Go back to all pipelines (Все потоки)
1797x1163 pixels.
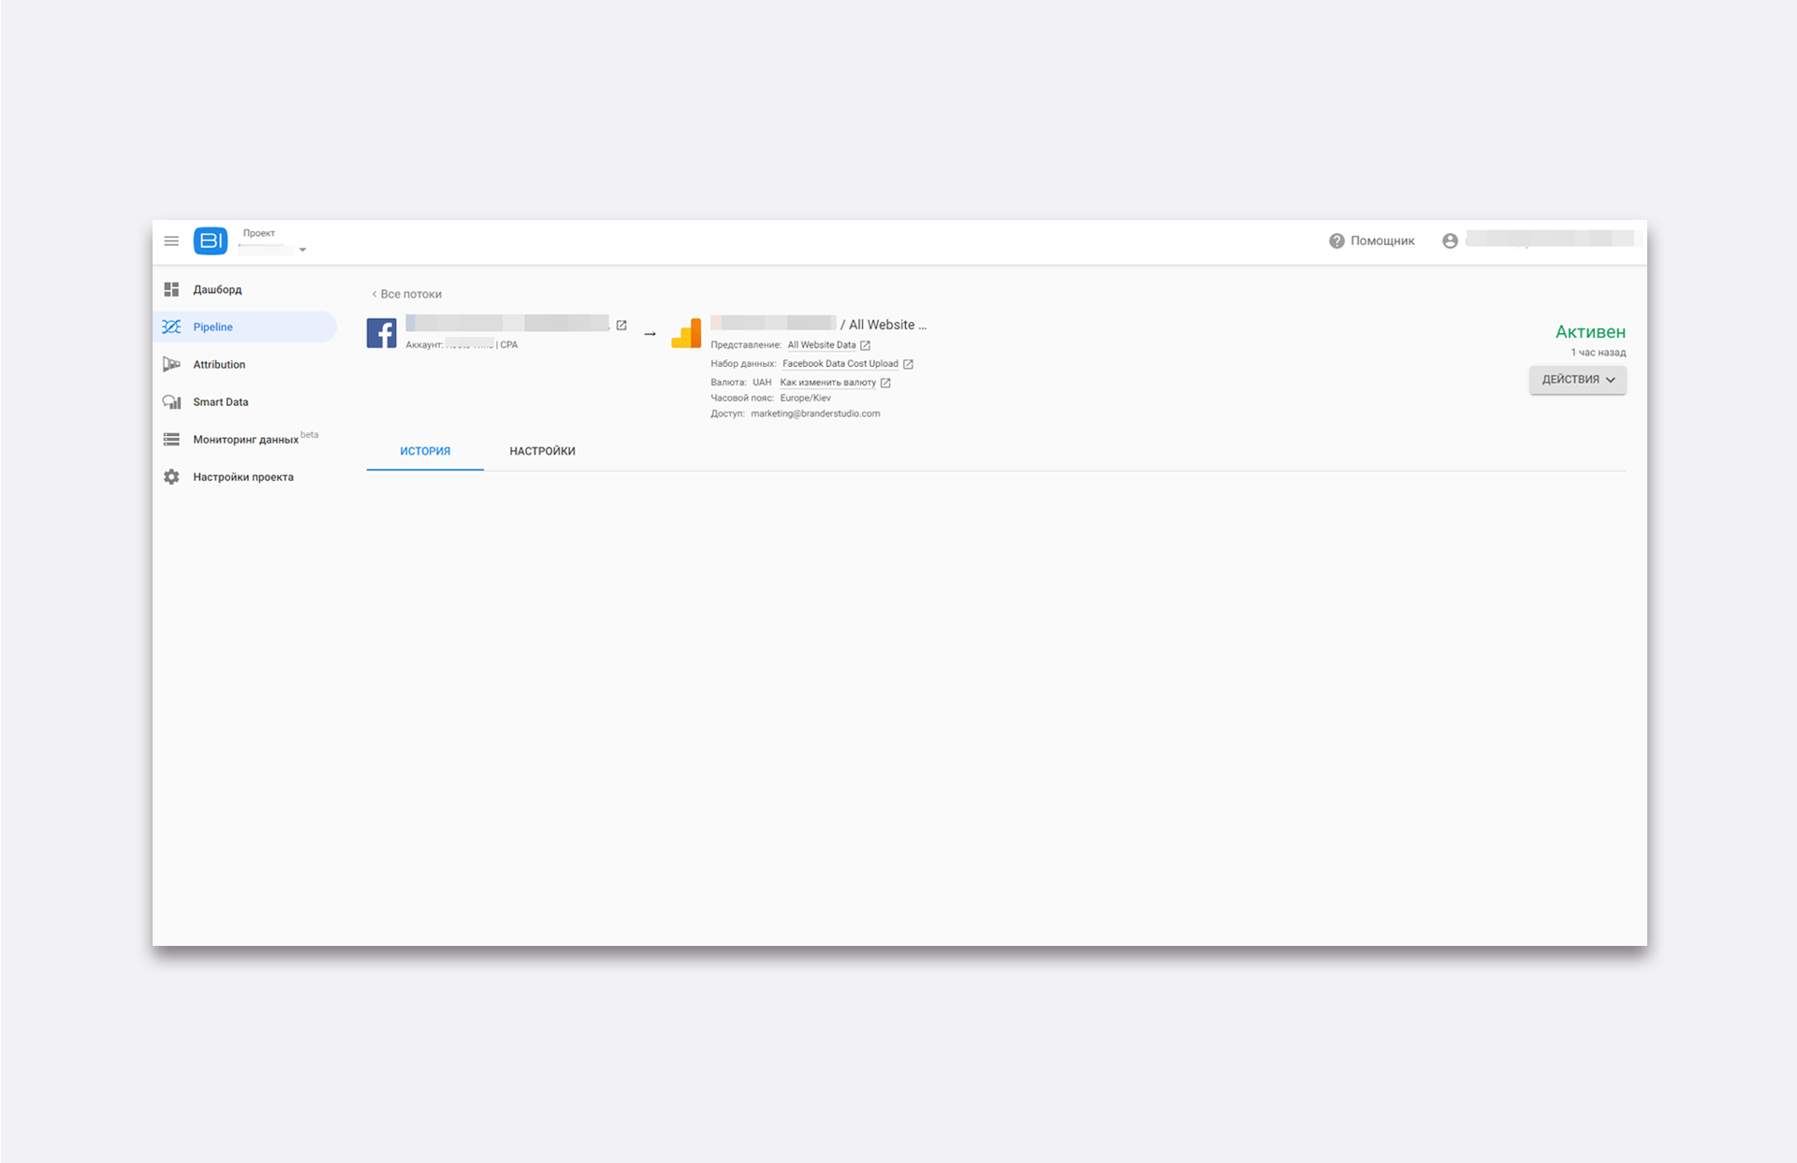[407, 295]
